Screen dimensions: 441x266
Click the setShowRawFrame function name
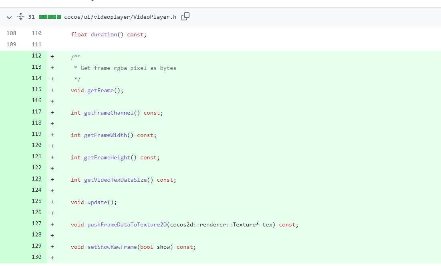click(112, 247)
